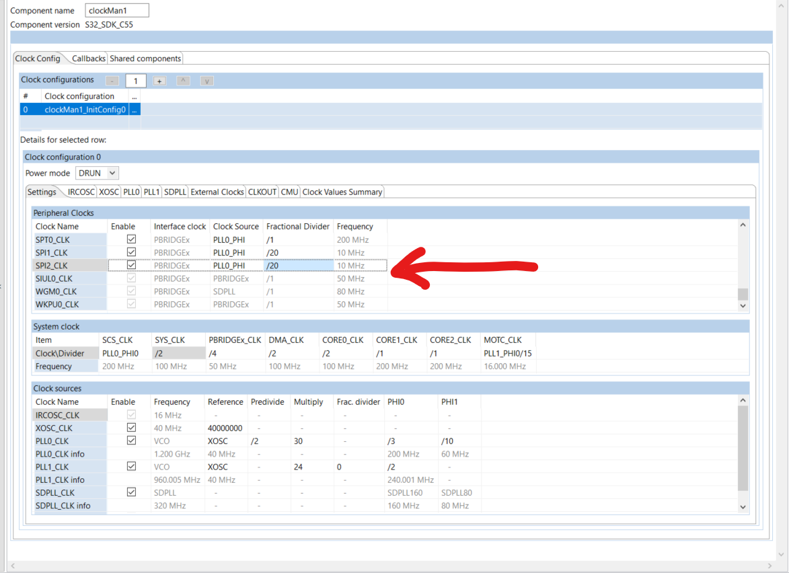Screen dimensions: 789x573
Task: Click the clock configurations count field
Action: (135, 80)
